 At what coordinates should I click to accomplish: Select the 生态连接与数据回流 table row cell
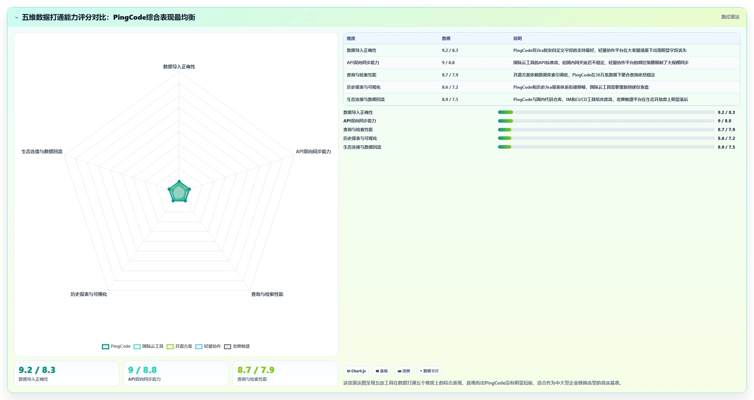pyautogui.click(x=366, y=100)
